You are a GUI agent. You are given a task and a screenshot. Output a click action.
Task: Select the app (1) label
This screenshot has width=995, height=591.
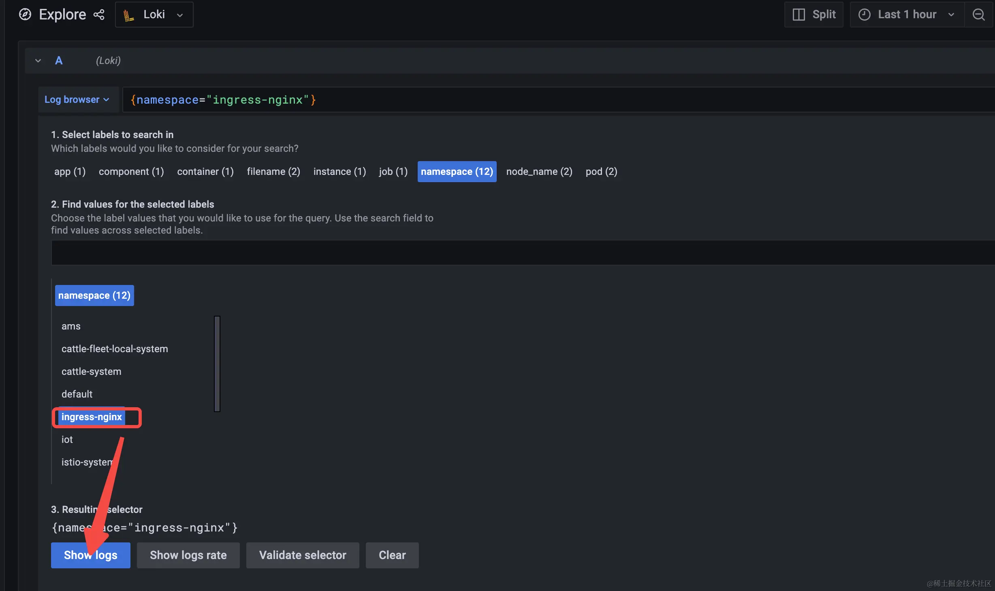(70, 172)
